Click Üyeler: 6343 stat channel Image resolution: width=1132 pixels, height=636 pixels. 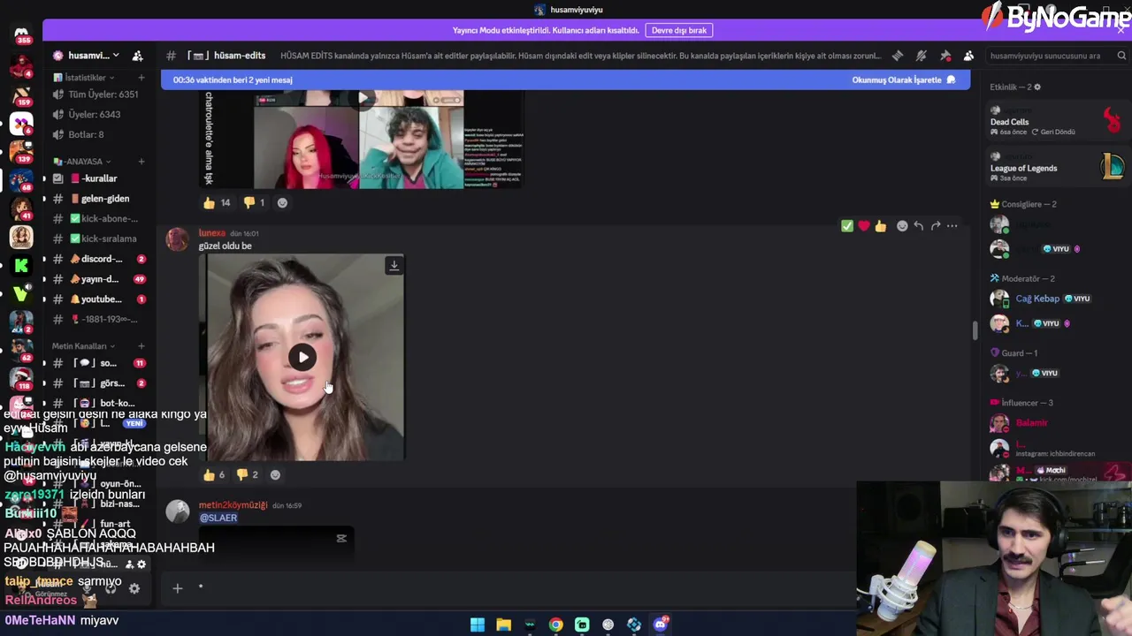(x=97, y=114)
